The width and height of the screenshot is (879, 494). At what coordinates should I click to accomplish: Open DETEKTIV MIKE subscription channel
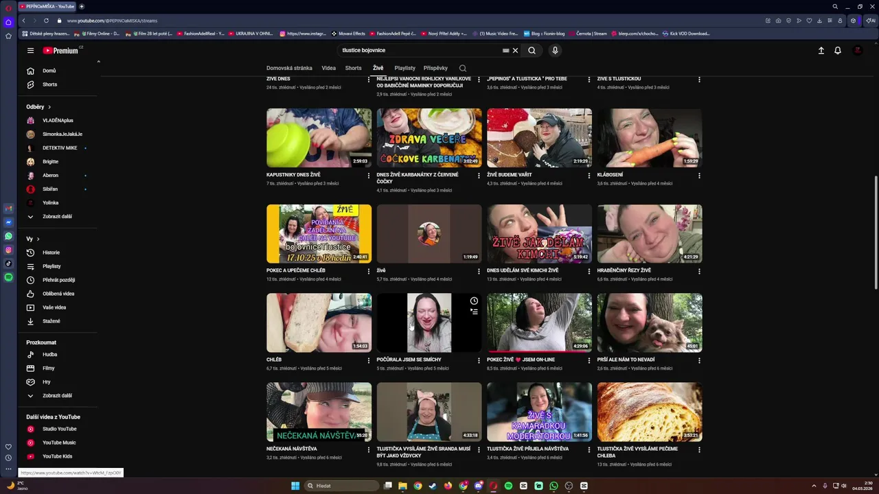pos(58,148)
